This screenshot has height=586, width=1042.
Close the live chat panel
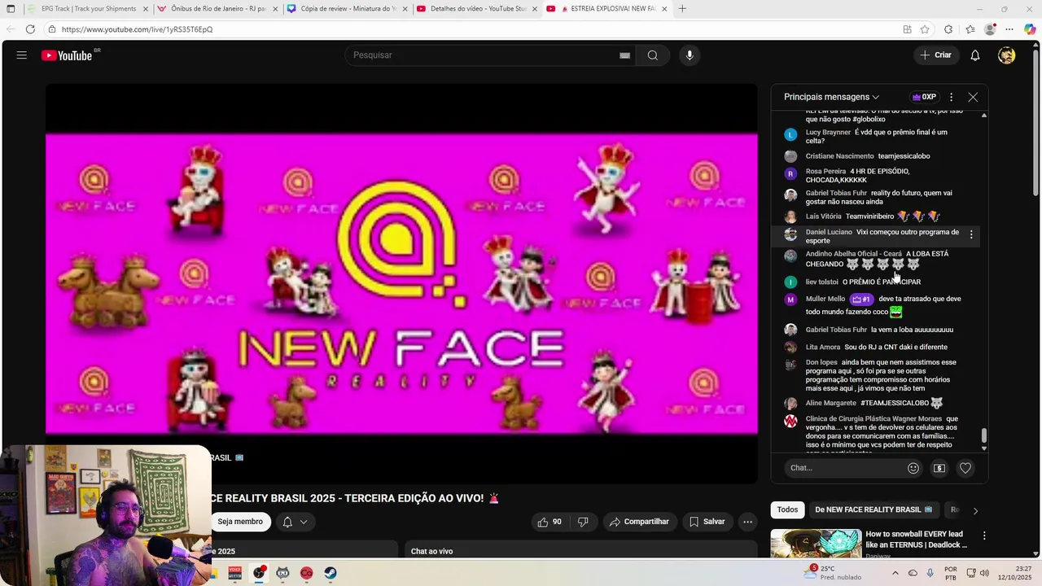973,97
